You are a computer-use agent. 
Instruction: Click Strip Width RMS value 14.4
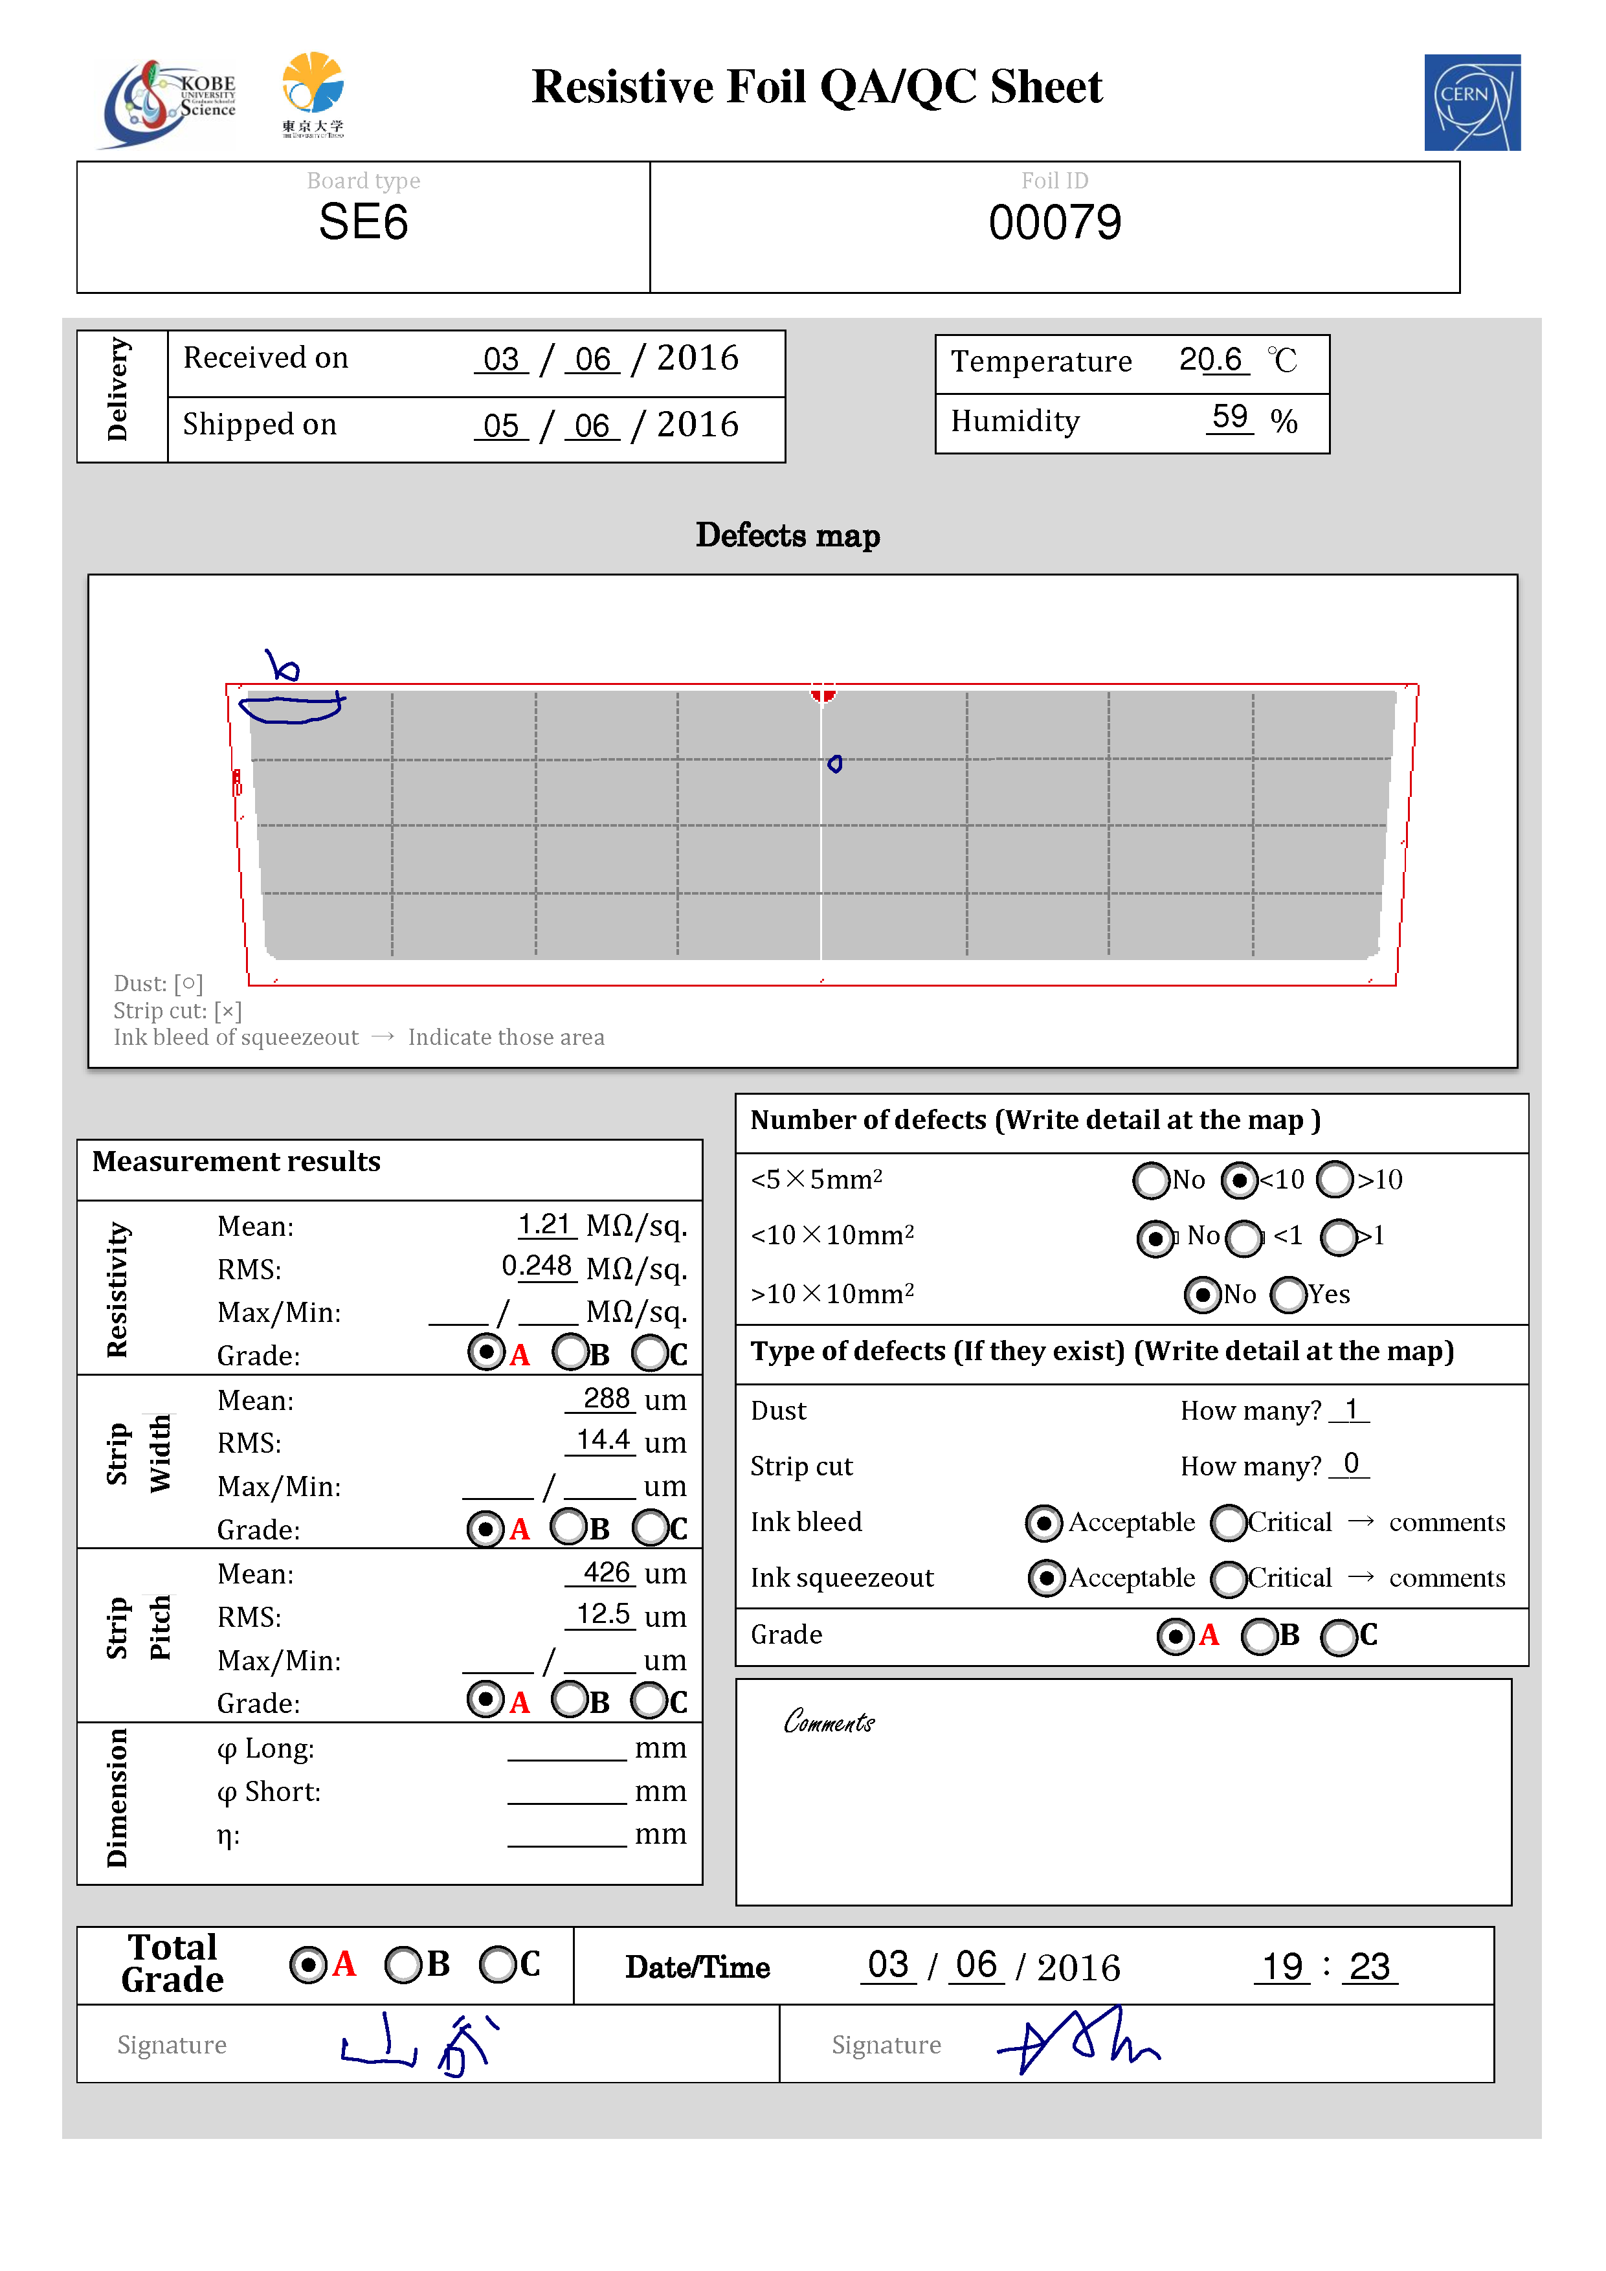[x=601, y=1440]
